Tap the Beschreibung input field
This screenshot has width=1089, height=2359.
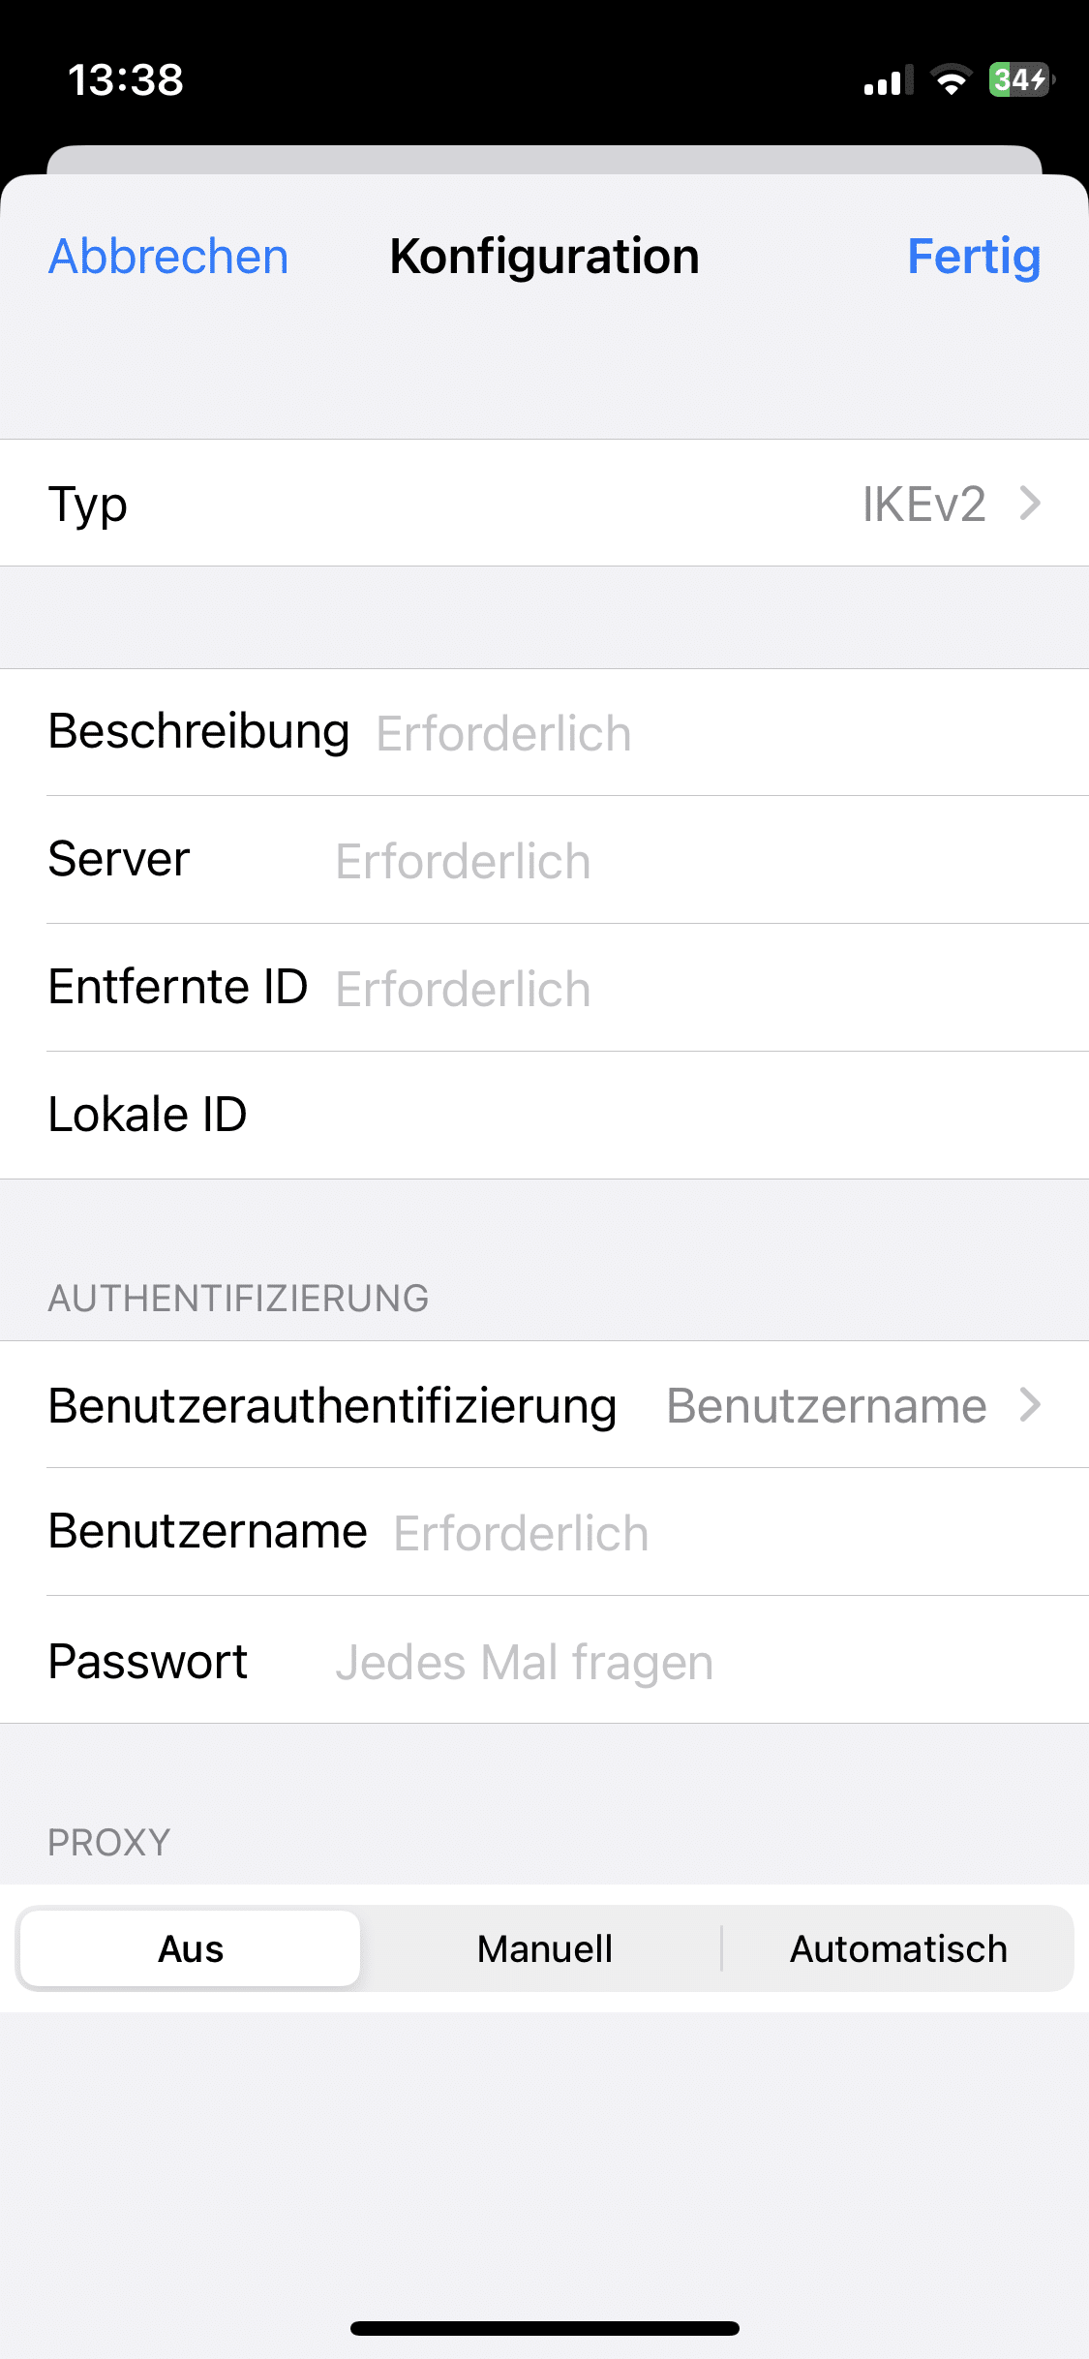coord(716,733)
